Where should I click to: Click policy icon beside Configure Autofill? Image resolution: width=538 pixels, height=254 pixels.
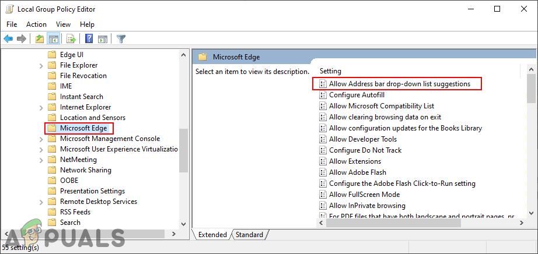click(323, 95)
